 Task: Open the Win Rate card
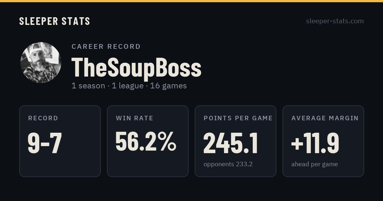148,141
